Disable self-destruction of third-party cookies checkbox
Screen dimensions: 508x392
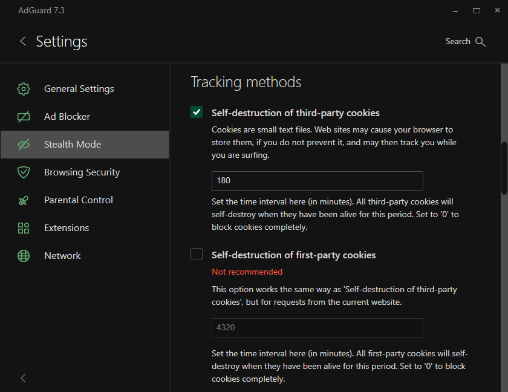point(197,113)
